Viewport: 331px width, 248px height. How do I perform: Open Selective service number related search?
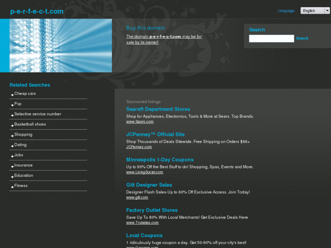click(x=38, y=114)
